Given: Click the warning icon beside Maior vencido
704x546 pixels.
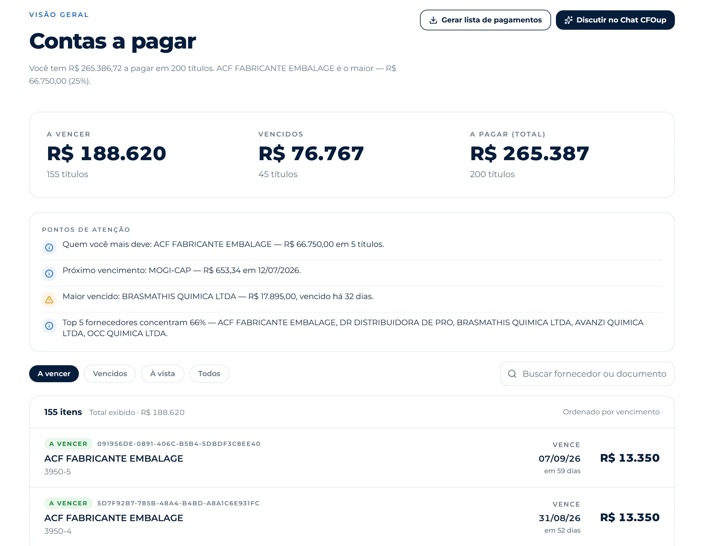Looking at the screenshot, I should [49, 300].
